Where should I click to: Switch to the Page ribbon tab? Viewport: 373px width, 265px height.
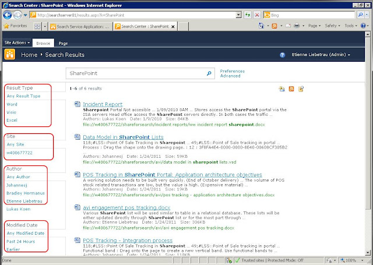63,43
